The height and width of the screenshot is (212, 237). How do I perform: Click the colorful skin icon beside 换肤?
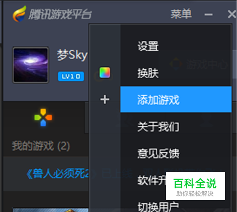coord(105,72)
